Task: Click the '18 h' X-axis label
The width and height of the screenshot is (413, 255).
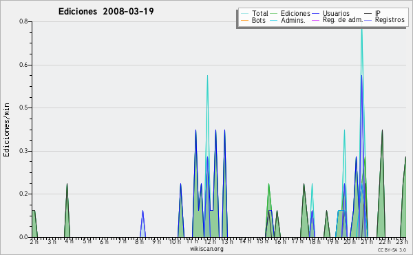Action: click(x=315, y=241)
